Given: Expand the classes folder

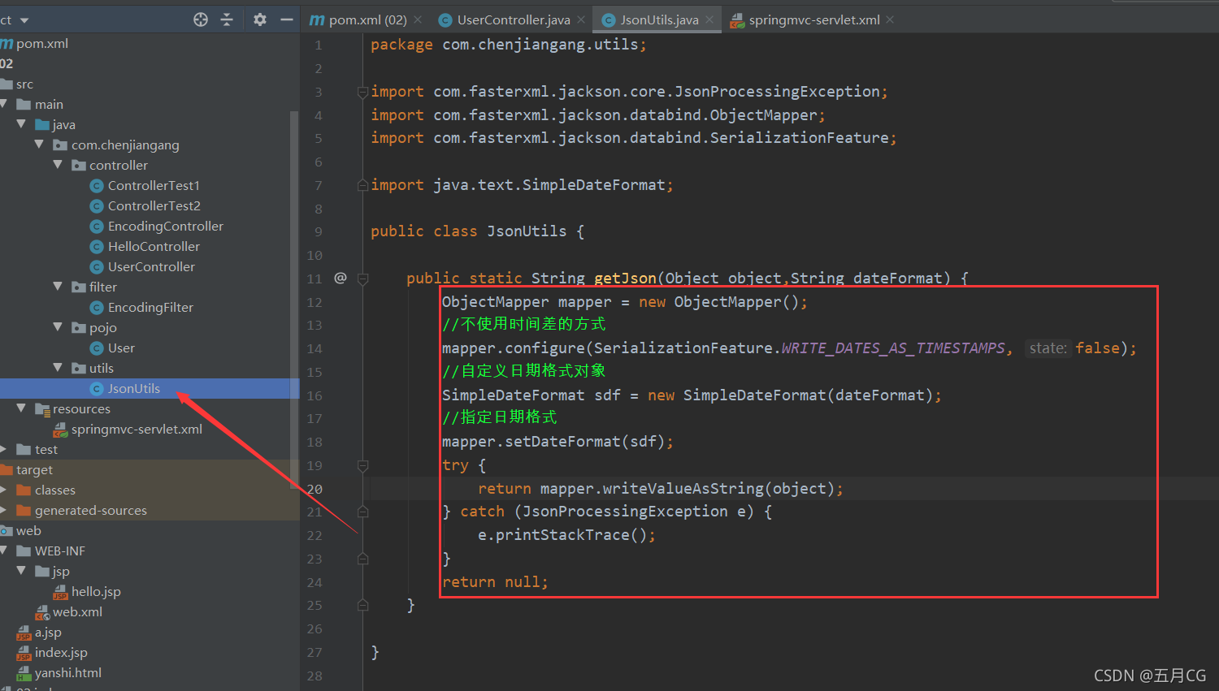Looking at the screenshot, I should pos(4,490).
